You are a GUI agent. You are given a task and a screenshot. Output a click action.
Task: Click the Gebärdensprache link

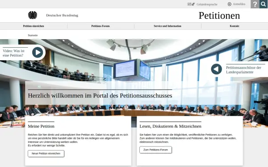click(207, 4)
